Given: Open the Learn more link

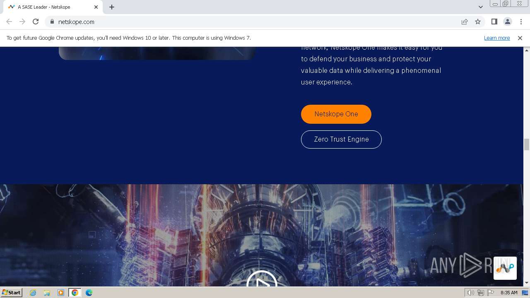Looking at the screenshot, I should (x=497, y=38).
